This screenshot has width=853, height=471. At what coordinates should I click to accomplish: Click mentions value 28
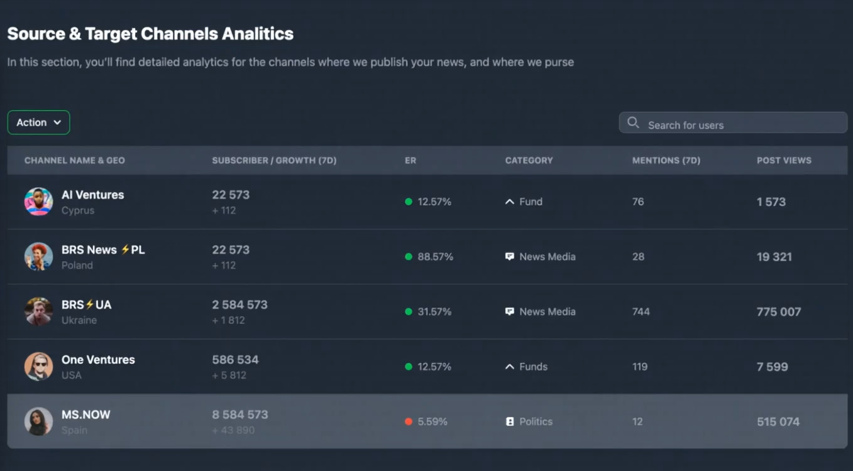(x=638, y=257)
